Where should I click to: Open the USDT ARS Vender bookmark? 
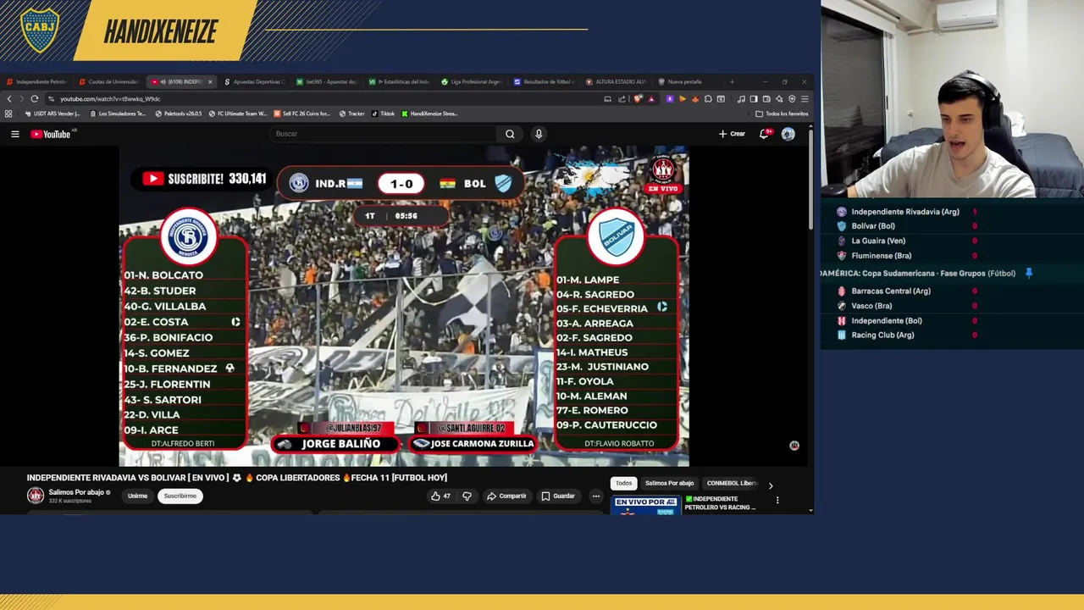pos(53,114)
